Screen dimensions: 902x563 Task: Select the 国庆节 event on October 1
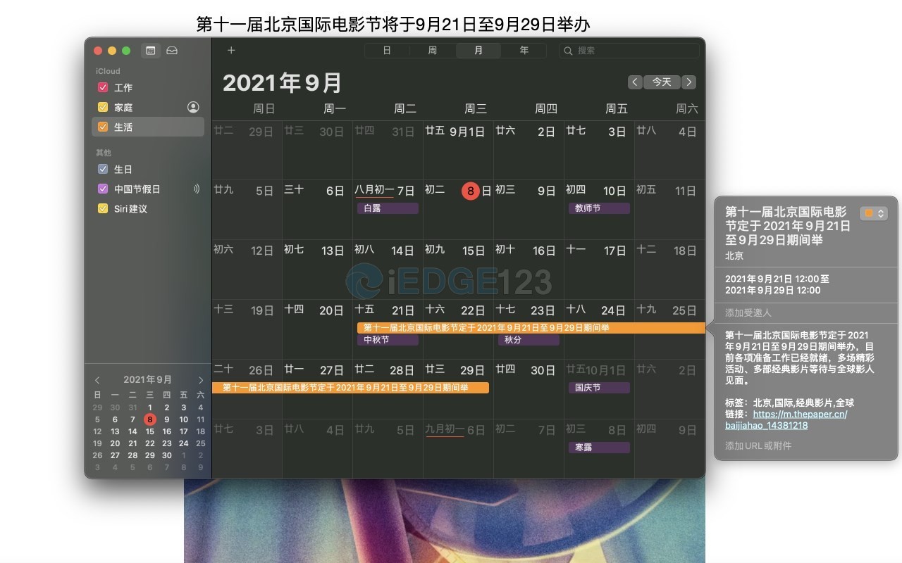click(x=599, y=387)
